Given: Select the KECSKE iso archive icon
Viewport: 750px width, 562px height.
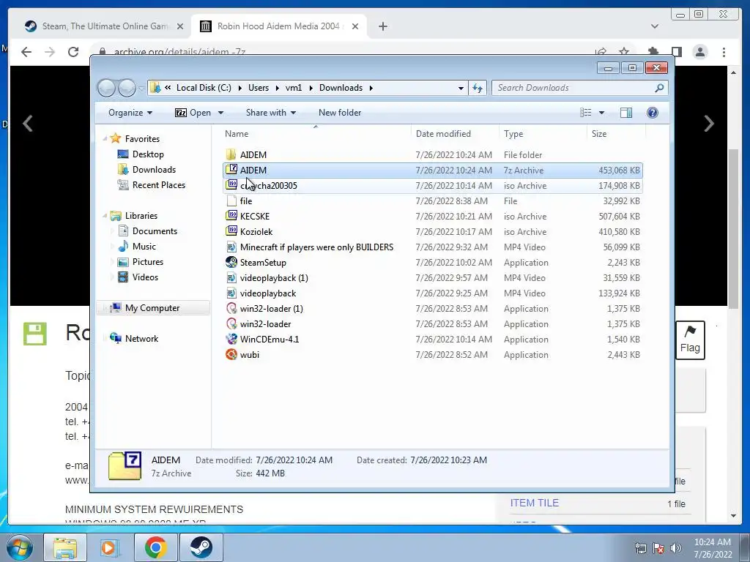Looking at the screenshot, I should click(x=231, y=216).
